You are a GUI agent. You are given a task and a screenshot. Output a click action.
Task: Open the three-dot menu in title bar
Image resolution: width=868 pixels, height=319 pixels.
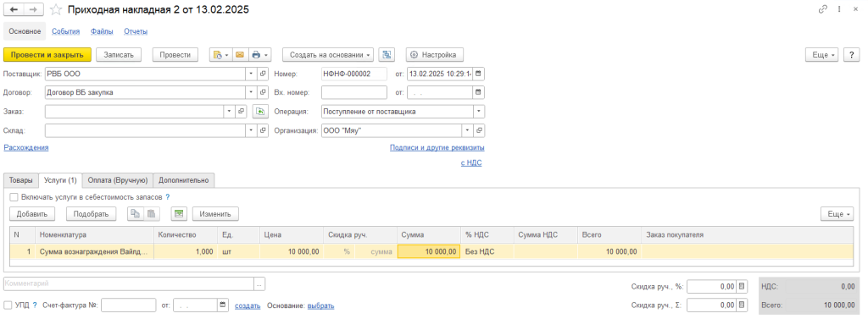click(840, 9)
